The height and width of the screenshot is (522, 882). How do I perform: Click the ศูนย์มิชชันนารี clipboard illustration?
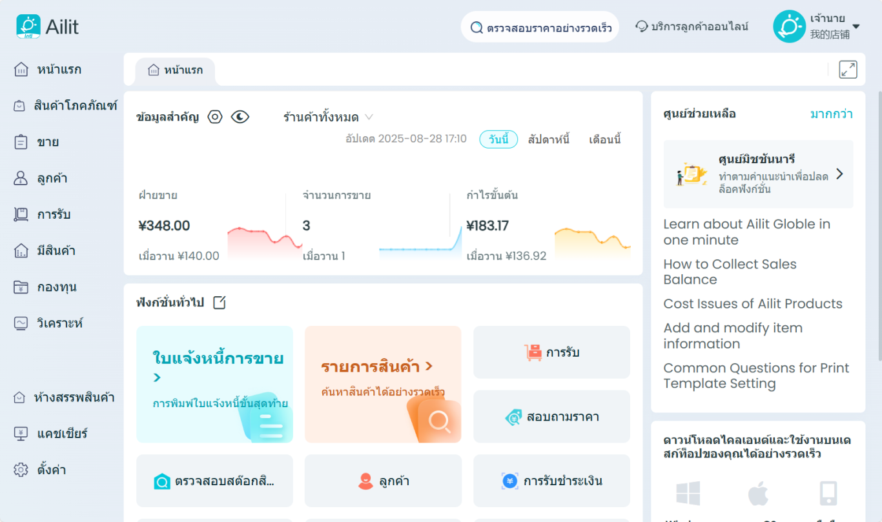[x=691, y=174]
